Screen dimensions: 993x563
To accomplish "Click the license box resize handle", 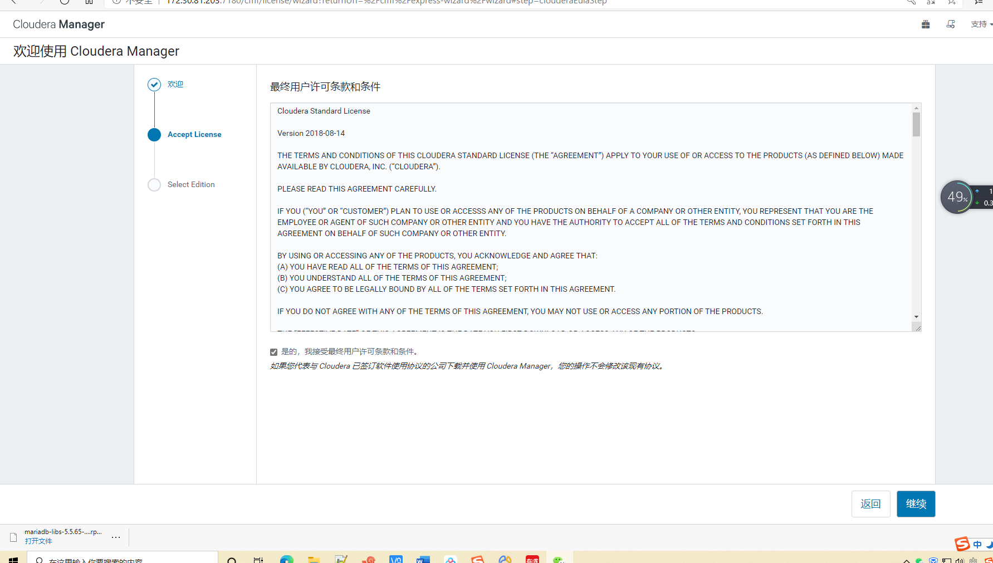I will pyautogui.click(x=917, y=328).
